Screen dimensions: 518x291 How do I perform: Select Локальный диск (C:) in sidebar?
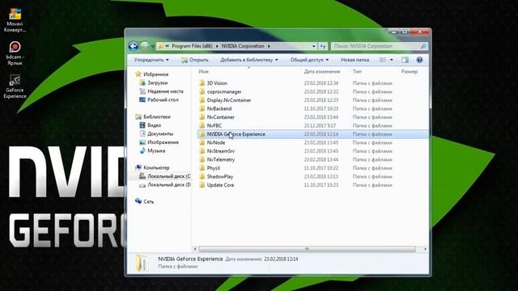click(x=169, y=176)
